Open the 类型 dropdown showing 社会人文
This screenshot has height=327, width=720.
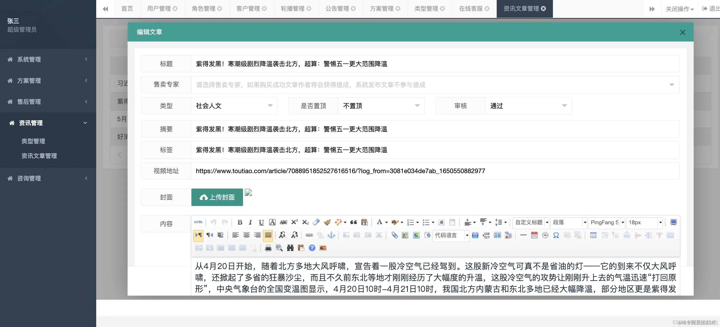coord(234,106)
